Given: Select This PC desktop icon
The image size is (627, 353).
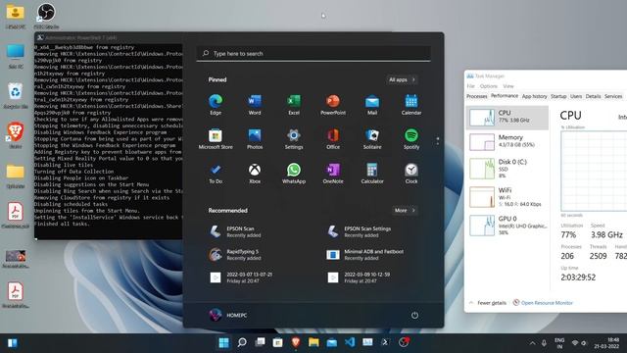Looking at the screenshot, I should [16, 57].
